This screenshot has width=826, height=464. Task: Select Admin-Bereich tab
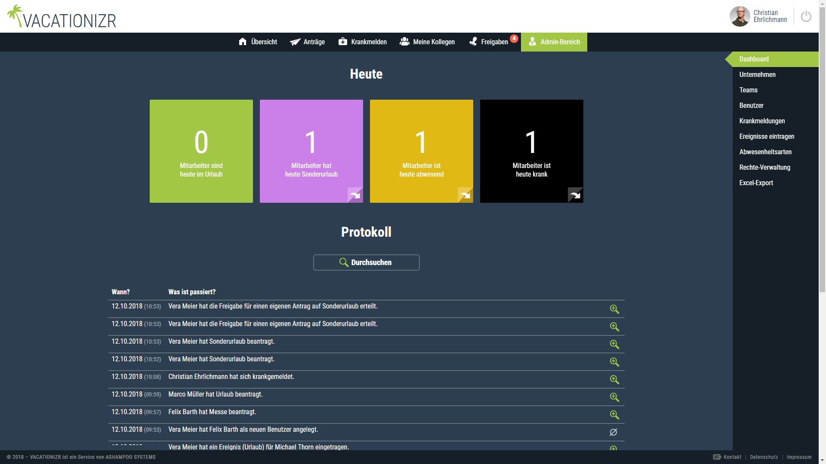554,42
